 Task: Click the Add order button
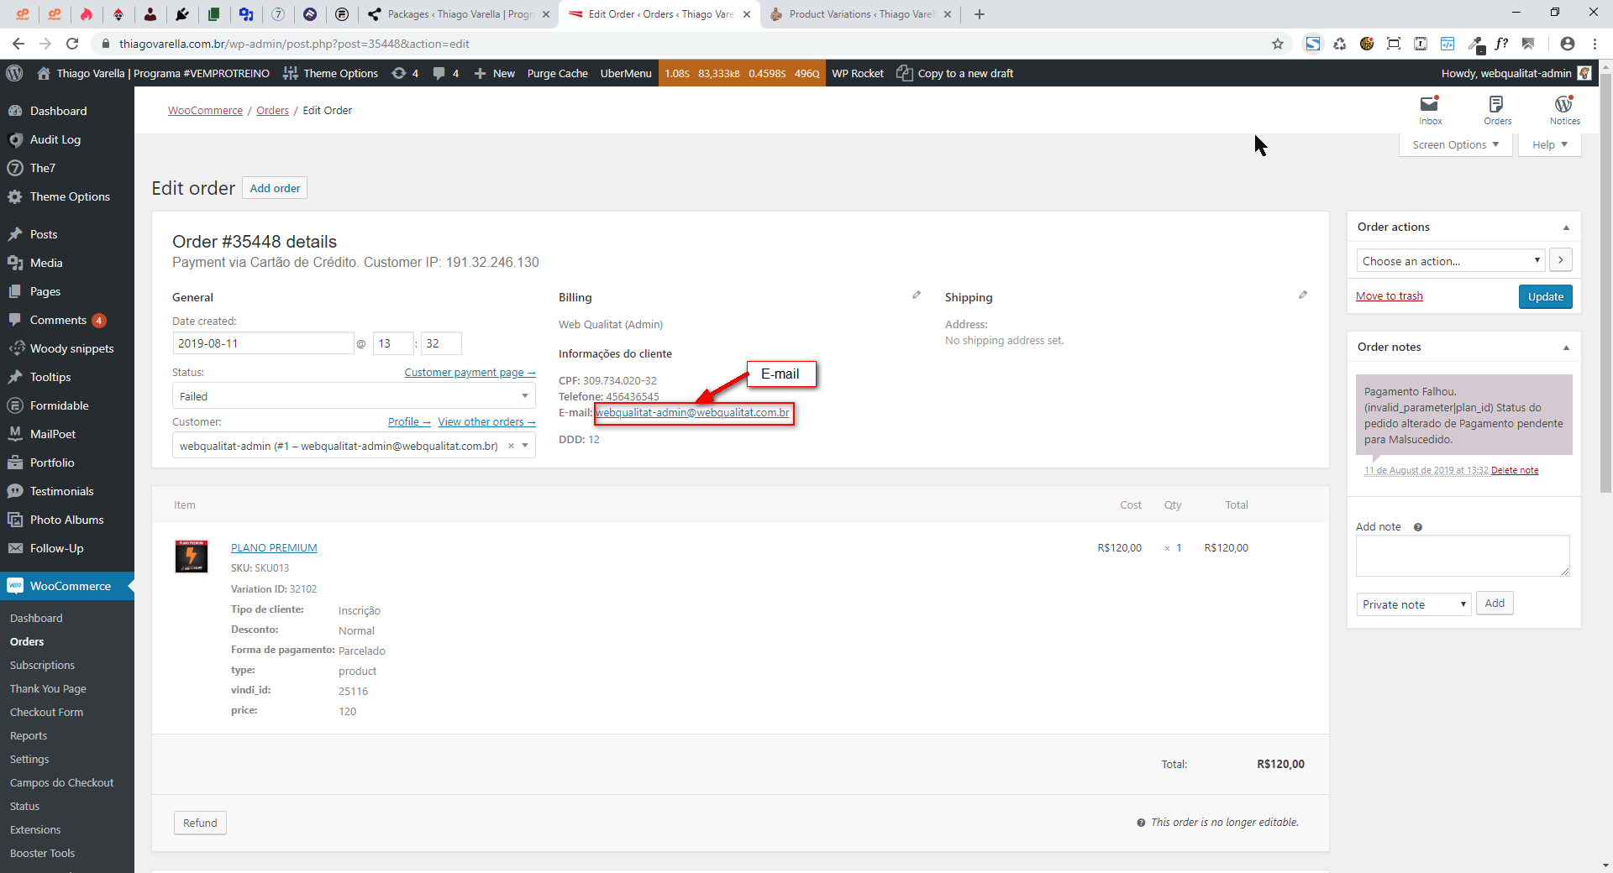275,188
